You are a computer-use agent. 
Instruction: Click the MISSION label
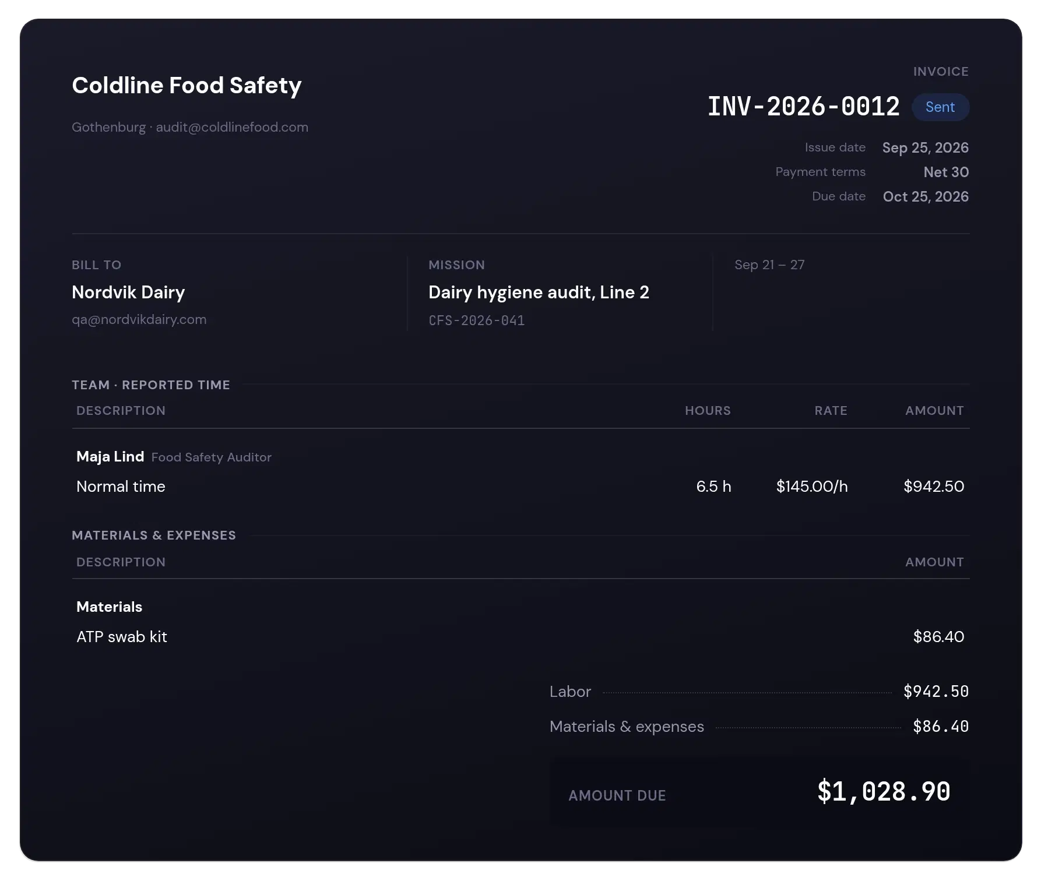[456, 265]
